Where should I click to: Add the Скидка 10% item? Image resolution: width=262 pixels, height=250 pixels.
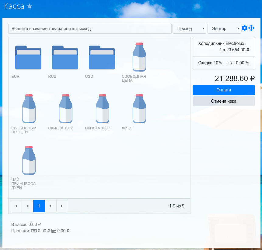(65, 108)
